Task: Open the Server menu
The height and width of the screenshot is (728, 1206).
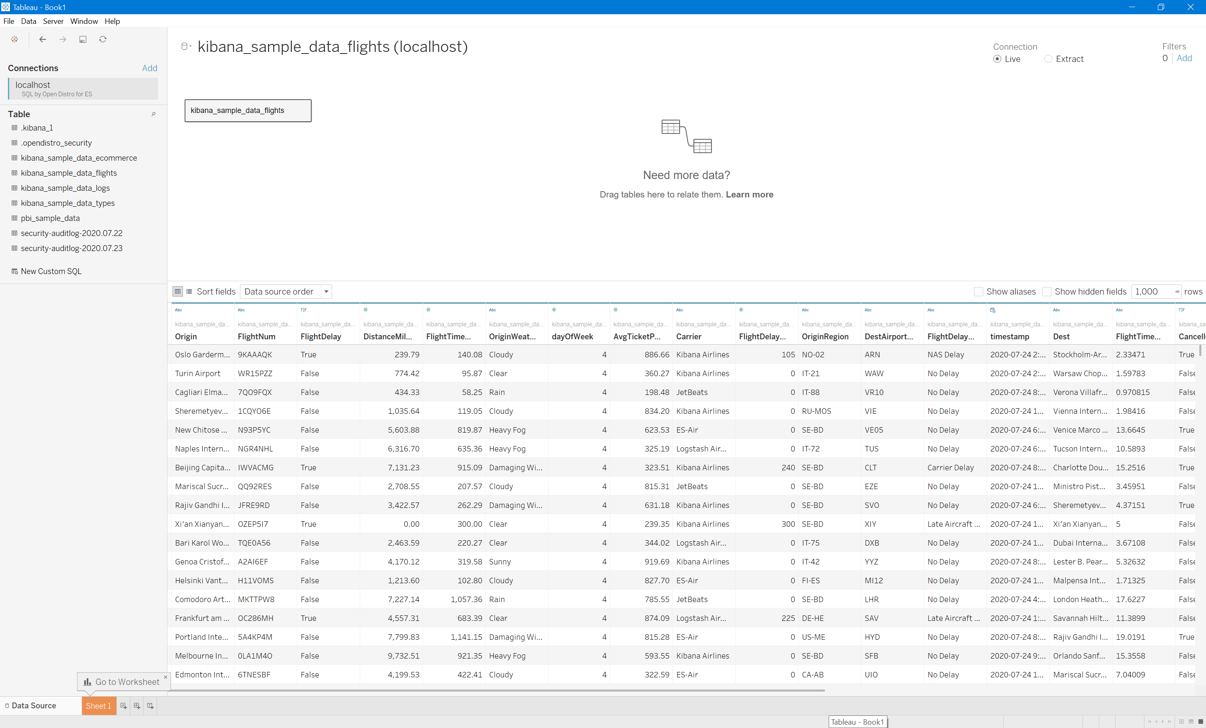Action: tap(53, 21)
